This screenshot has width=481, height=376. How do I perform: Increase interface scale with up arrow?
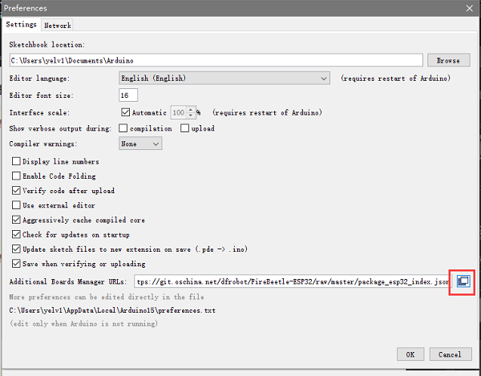point(191,110)
